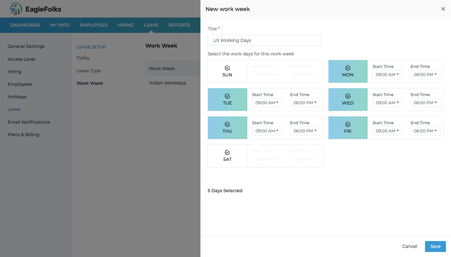The height and width of the screenshot is (257, 451).
Task: Open MON Start Time dropdown
Action: pyautogui.click(x=387, y=75)
